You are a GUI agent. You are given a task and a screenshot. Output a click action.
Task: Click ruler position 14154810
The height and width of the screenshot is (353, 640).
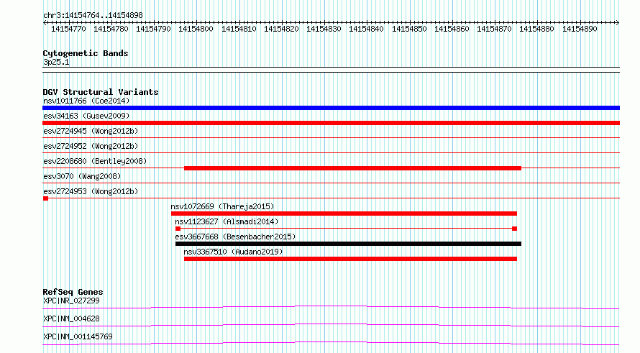click(239, 29)
